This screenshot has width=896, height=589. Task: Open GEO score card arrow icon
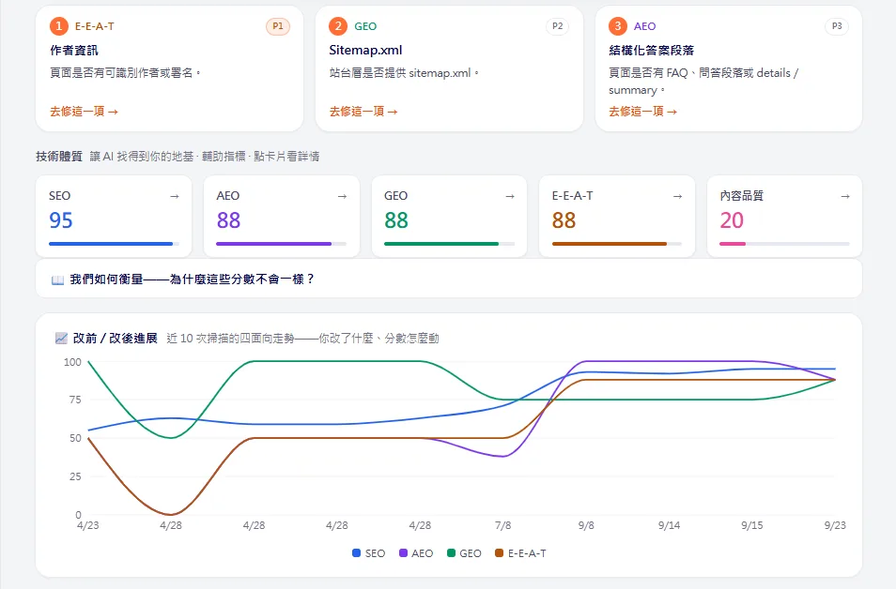click(510, 196)
